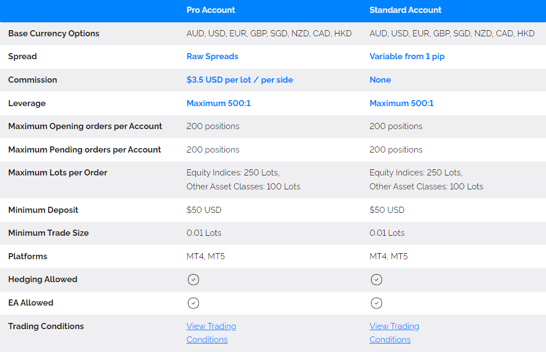The image size is (546, 352).
Task: Click Maximum Opening orders per Account label
Action: click(85, 126)
